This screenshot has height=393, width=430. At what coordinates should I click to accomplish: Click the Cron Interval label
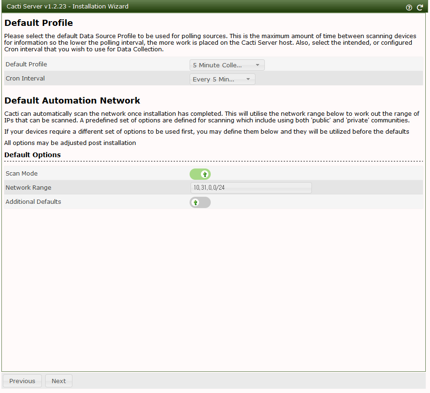25,78
